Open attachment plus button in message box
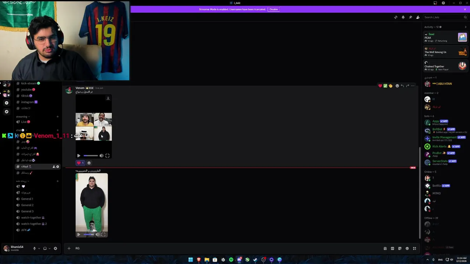The width and height of the screenshot is (470, 264). [x=69, y=248]
